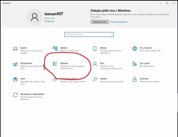The height and width of the screenshot is (137, 178).
Task: Select the Síť a internet title
Action: [x=146, y=48]
